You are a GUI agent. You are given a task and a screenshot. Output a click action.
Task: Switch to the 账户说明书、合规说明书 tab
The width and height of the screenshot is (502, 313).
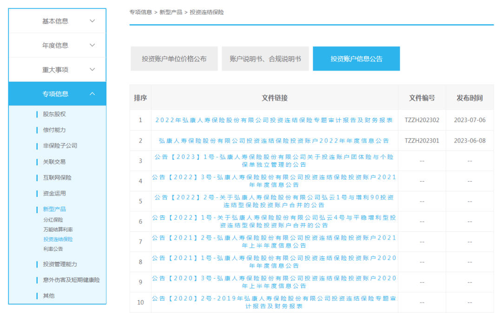click(265, 59)
